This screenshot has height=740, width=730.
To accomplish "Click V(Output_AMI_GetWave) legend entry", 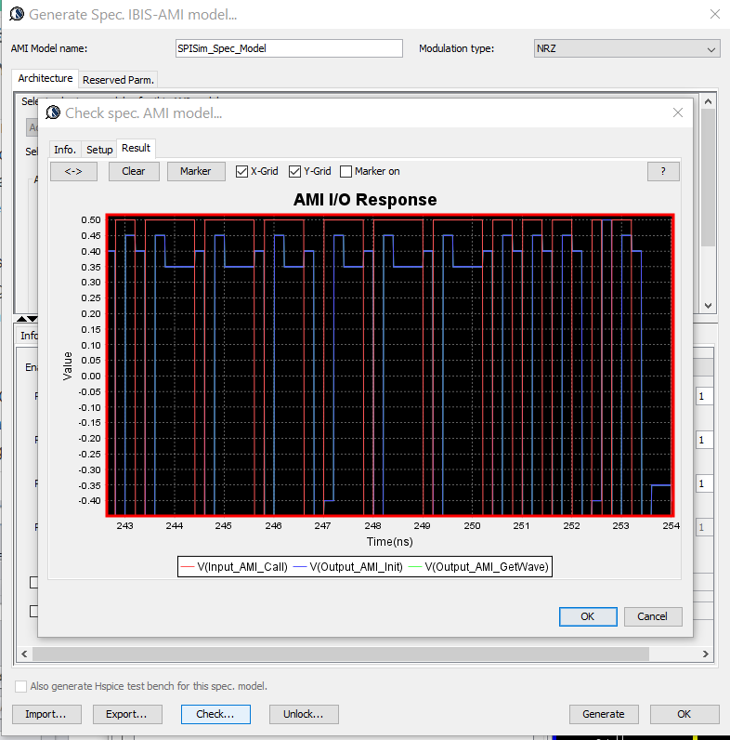I will [x=477, y=566].
